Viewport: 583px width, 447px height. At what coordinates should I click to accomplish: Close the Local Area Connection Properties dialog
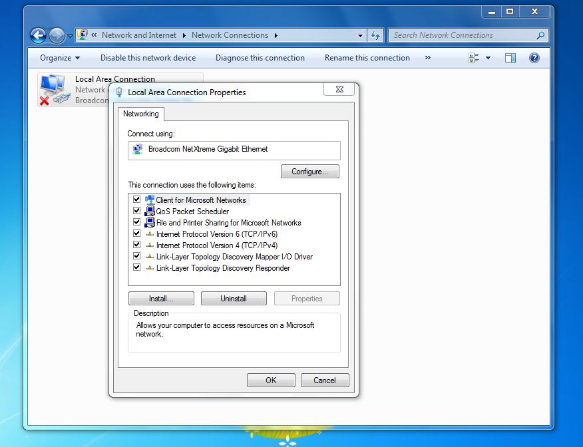(x=339, y=89)
